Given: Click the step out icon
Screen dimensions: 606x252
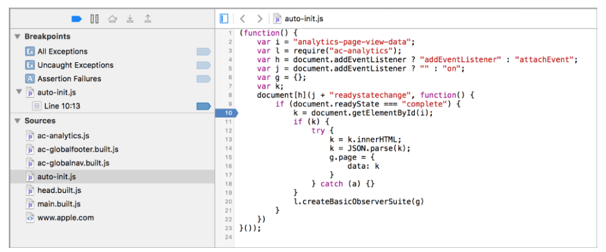Looking at the screenshot, I should (148, 19).
